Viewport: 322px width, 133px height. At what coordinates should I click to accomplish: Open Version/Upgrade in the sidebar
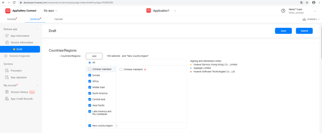tap(19, 56)
